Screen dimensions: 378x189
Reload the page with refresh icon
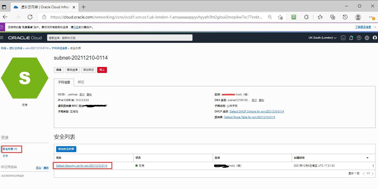point(30,17)
